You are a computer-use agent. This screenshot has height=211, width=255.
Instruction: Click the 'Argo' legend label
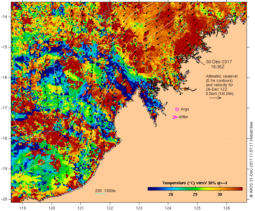185,109
